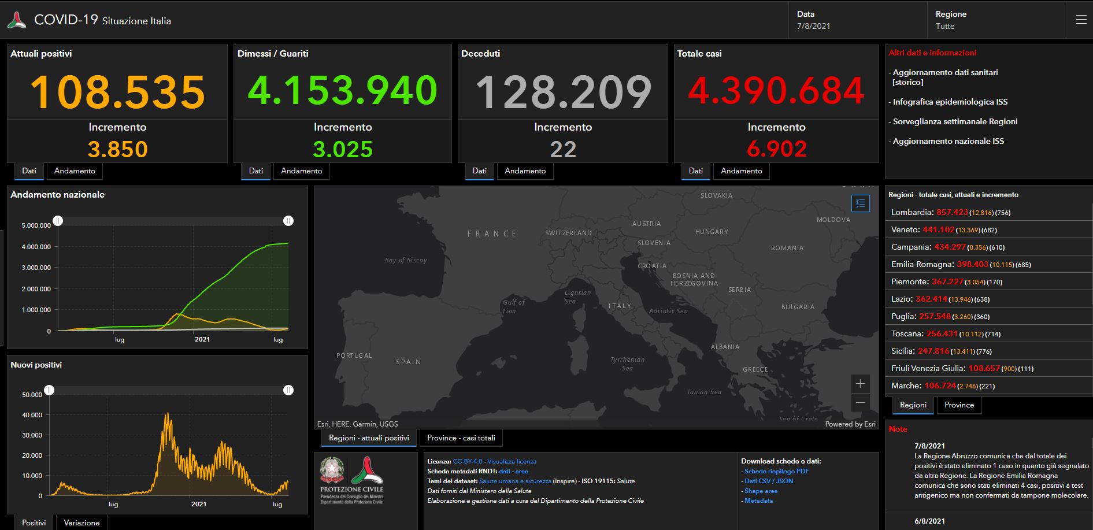Select the Province tab in regions list
This screenshot has width=1093, height=530.
(x=959, y=405)
